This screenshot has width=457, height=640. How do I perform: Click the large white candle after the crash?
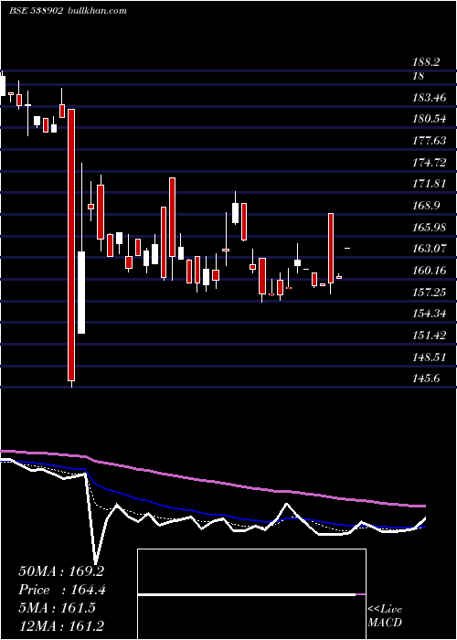81,293
